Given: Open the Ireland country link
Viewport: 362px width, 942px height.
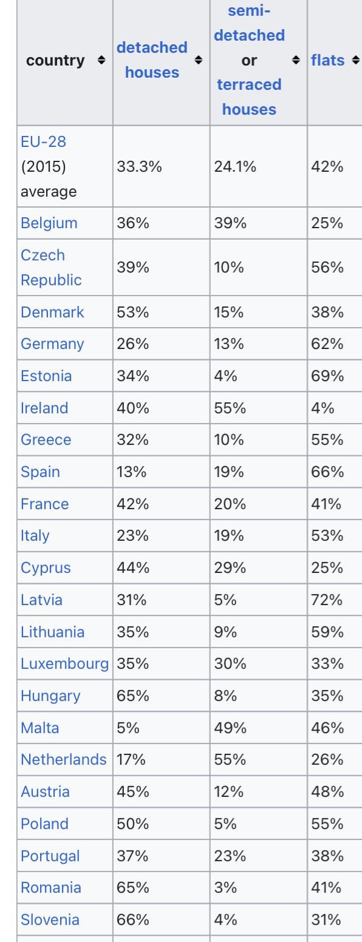Looking at the screenshot, I should pos(44,408).
